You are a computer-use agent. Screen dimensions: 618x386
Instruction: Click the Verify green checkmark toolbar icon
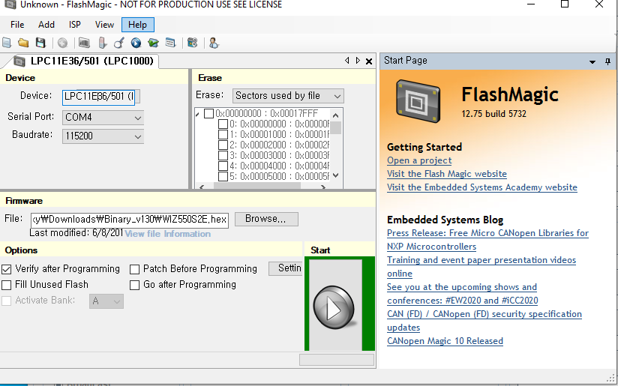pos(153,43)
